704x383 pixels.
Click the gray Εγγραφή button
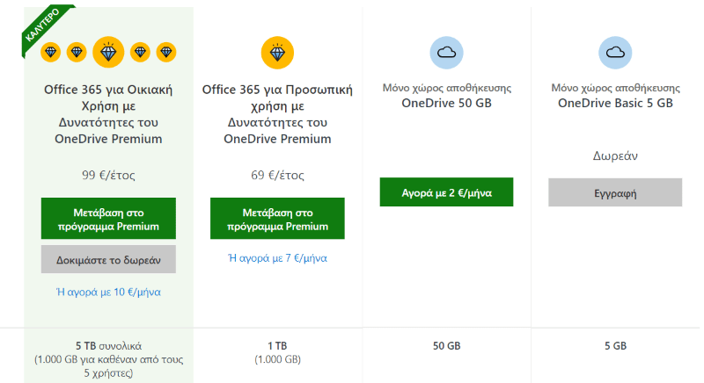(x=615, y=192)
